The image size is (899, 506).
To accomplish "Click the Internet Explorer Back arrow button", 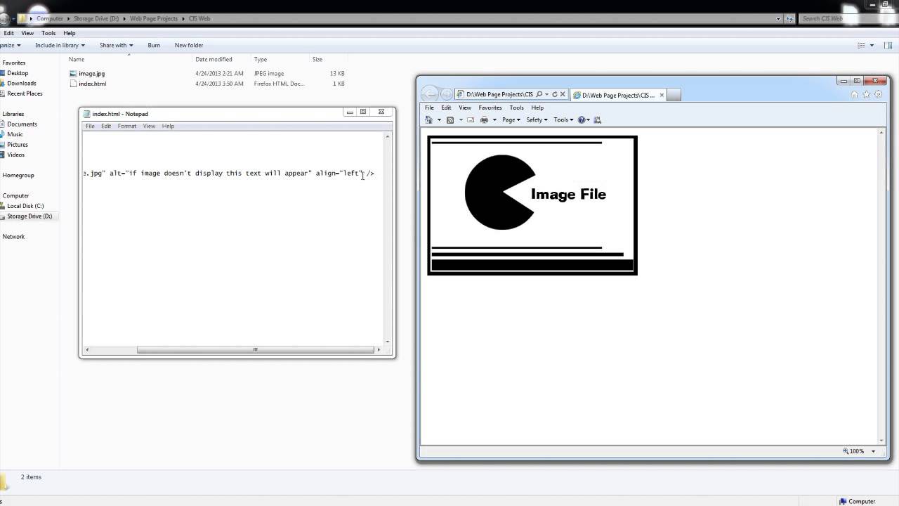I will pos(430,94).
